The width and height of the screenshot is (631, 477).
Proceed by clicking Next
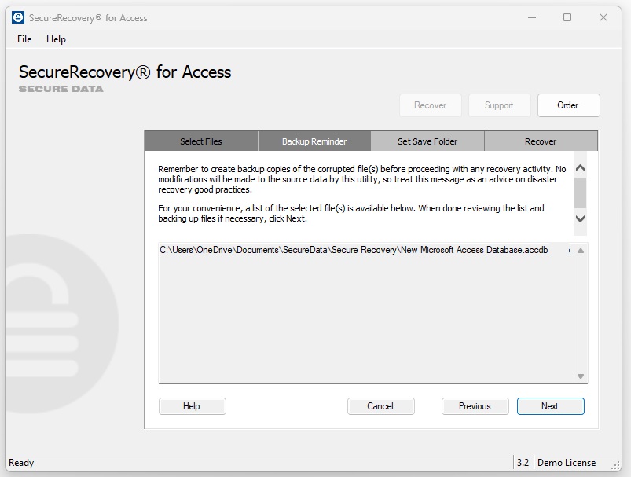[x=550, y=406]
